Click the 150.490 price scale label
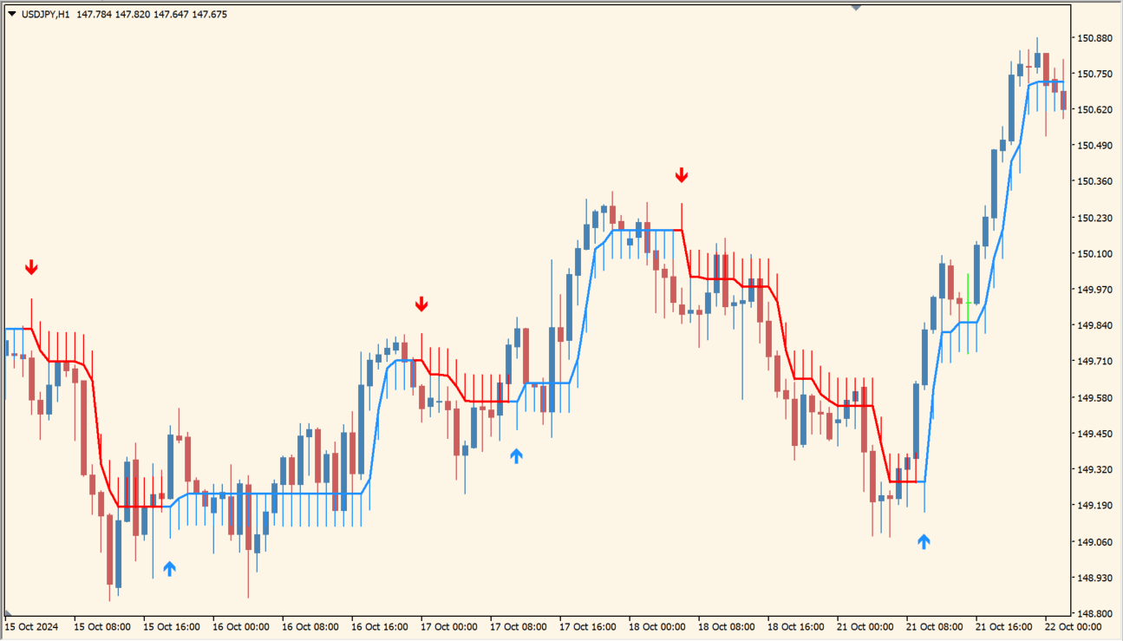The height and width of the screenshot is (641, 1123). (1094, 146)
